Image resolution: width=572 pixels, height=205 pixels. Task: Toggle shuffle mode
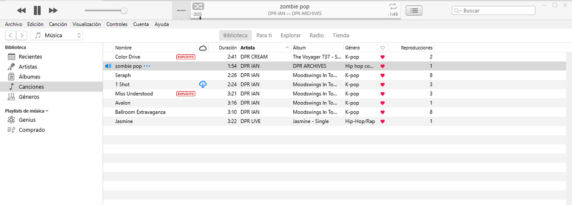(x=198, y=6)
